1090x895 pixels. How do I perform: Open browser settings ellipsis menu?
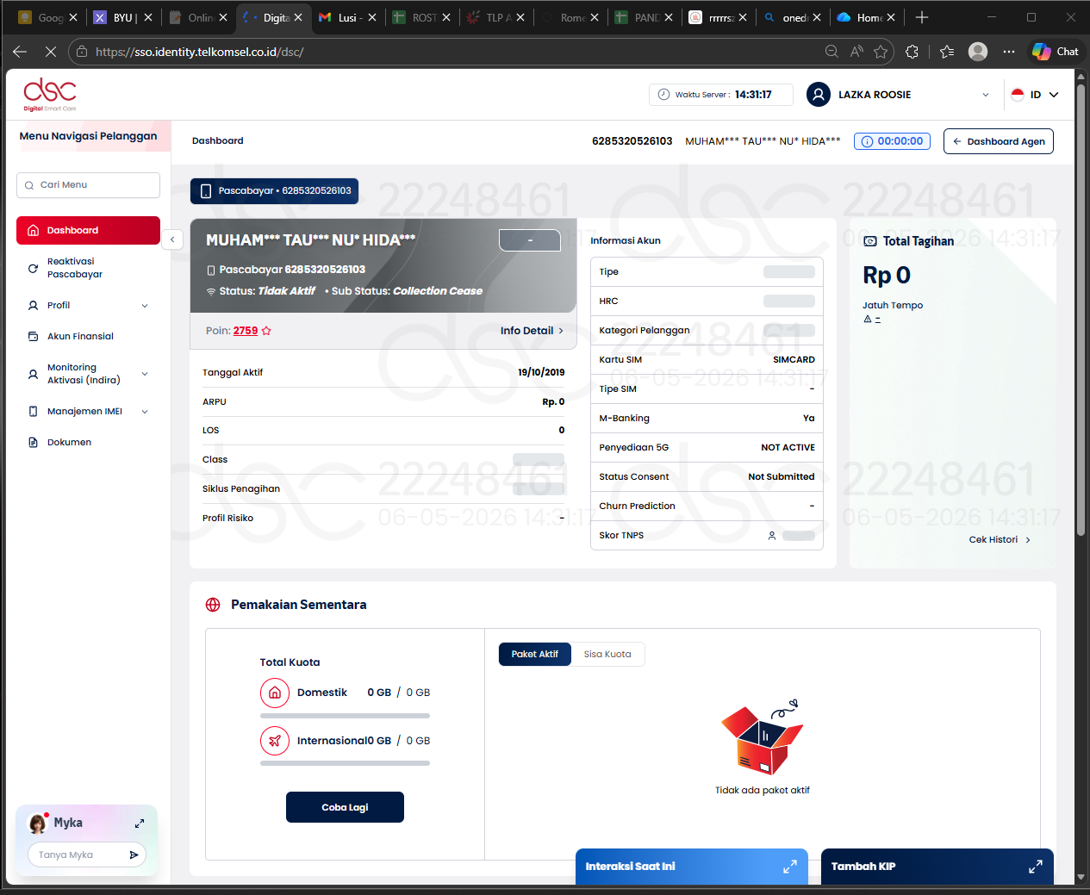click(1009, 52)
